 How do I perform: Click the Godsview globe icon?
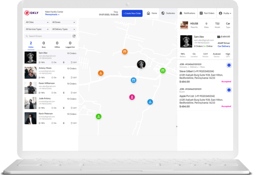point(163,13)
